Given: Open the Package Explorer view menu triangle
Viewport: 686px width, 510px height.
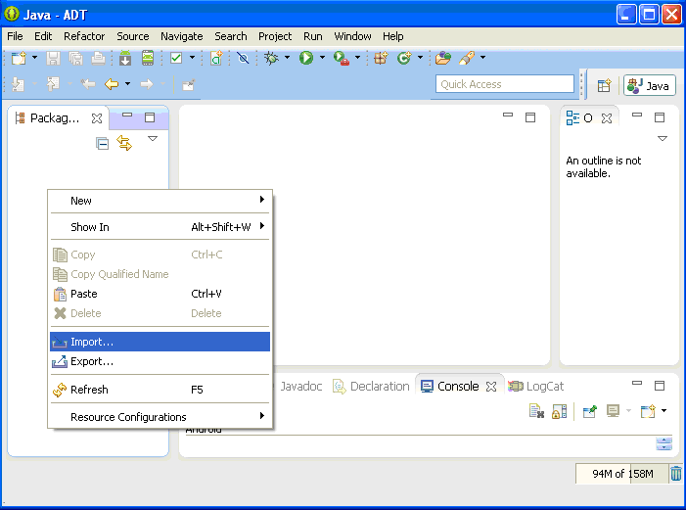Looking at the screenshot, I should tap(153, 139).
